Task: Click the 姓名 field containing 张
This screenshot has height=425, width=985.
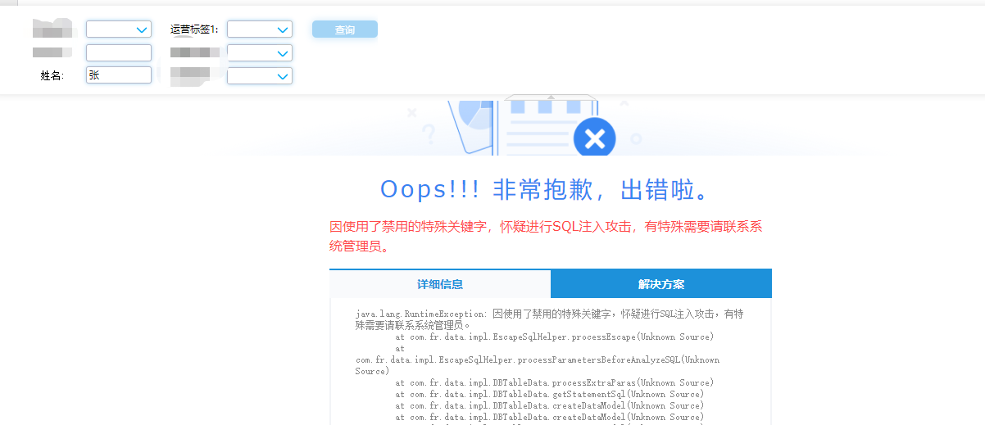Action: [x=119, y=75]
